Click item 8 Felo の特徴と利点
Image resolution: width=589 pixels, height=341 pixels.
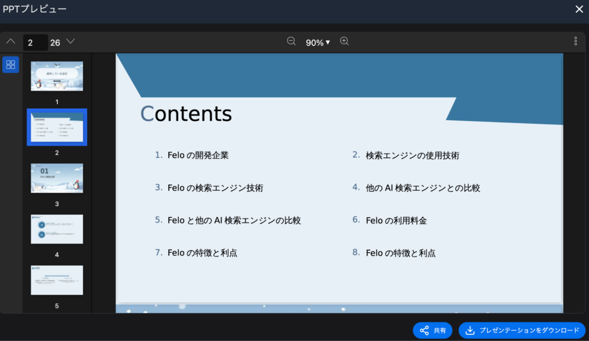[x=394, y=253]
